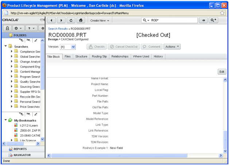Viewport: 229px width, 165px height.
Task: Open the Where Used tab
Action: [141, 56]
